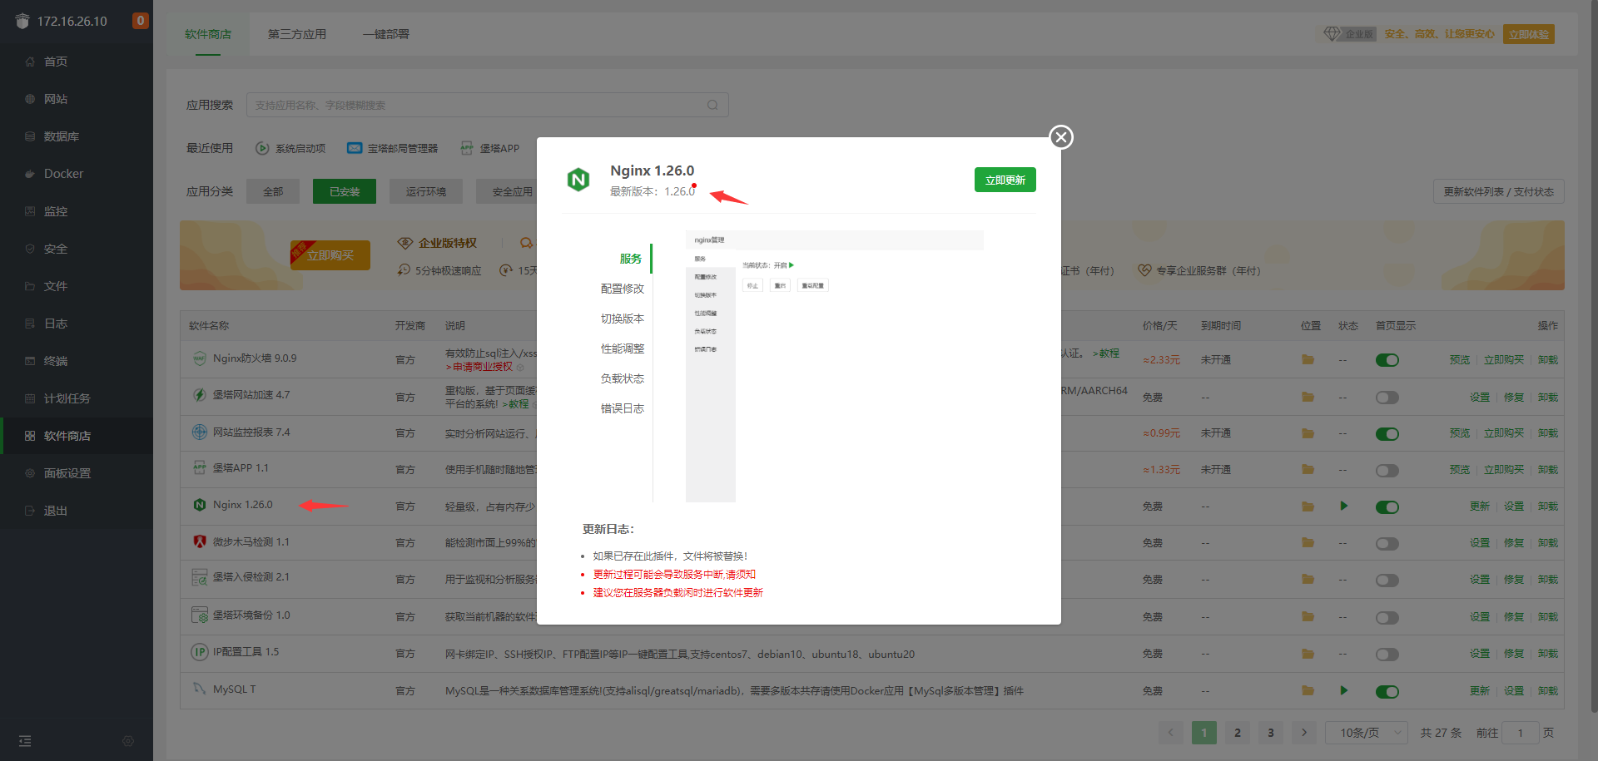Click the MySQL running status play icon
This screenshot has width=1598, height=761.
[x=1343, y=690]
